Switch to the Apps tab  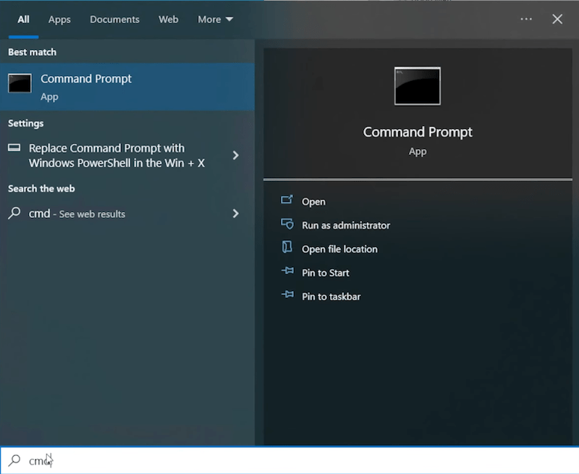[x=59, y=20]
